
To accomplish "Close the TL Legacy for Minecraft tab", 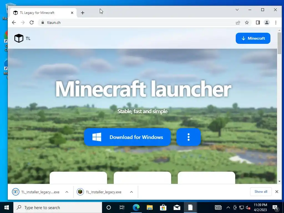I will click(72, 13).
